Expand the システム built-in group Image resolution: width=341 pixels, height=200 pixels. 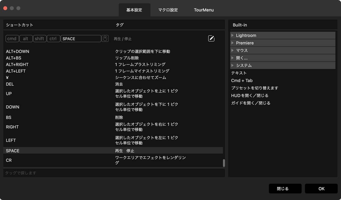click(x=233, y=65)
